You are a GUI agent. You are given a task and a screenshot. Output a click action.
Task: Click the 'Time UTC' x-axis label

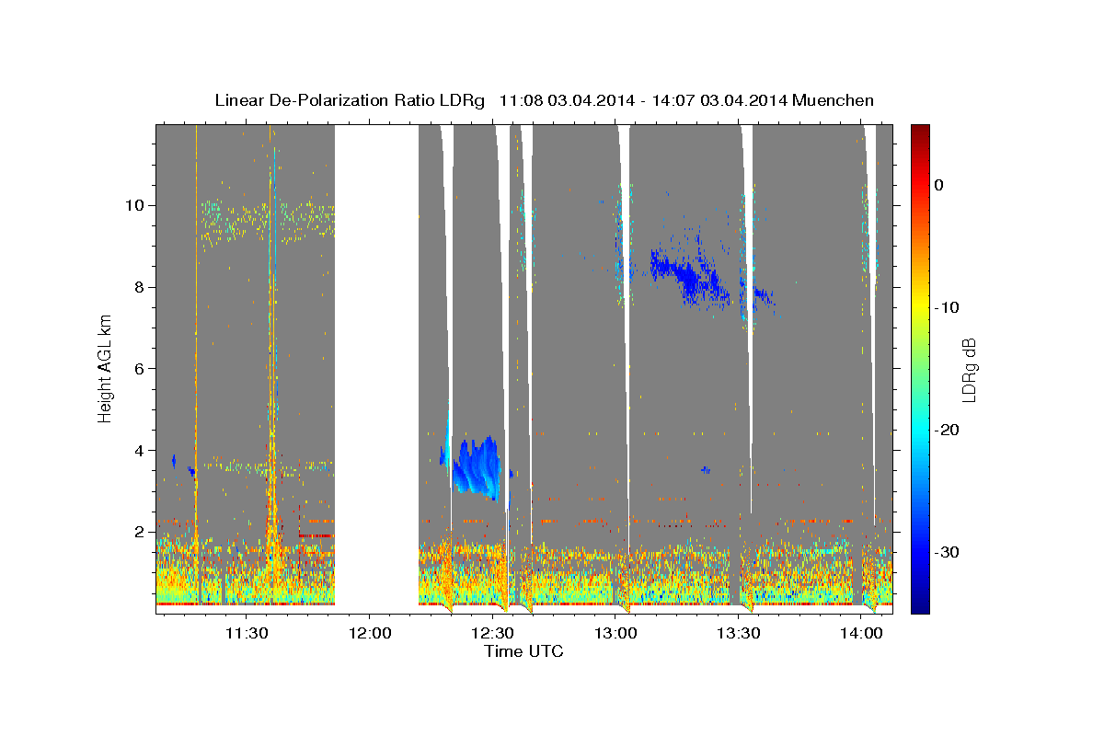pyautogui.click(x=523, y=651)
